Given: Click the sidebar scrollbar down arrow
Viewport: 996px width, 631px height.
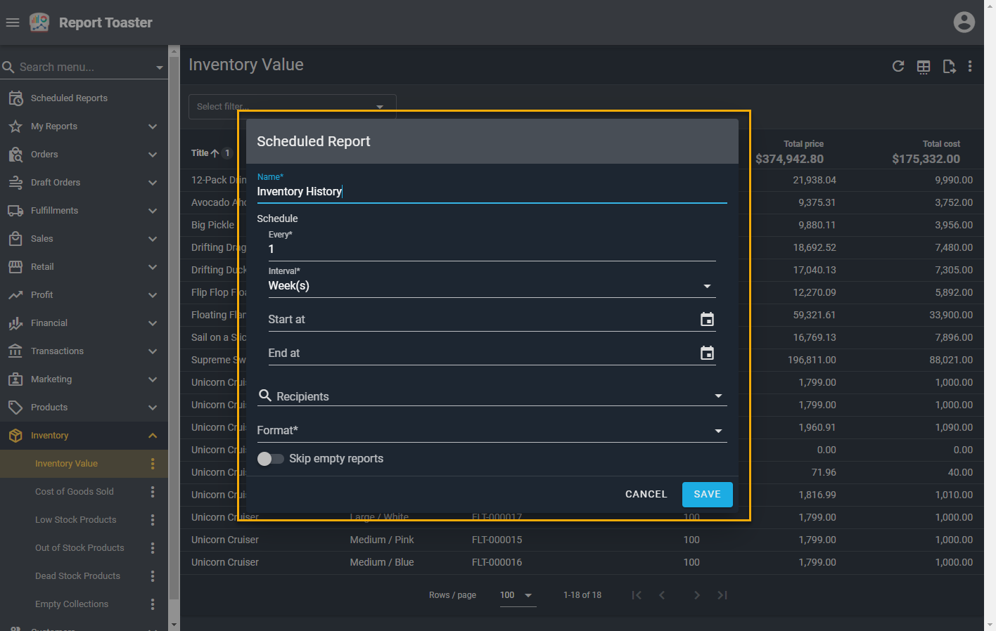Looking at the screenshot, I should pos(174,625).
